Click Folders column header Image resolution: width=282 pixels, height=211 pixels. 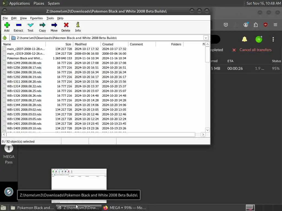click(x=169, y=44)
